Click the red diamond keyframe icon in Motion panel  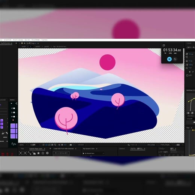coord(13,120)
